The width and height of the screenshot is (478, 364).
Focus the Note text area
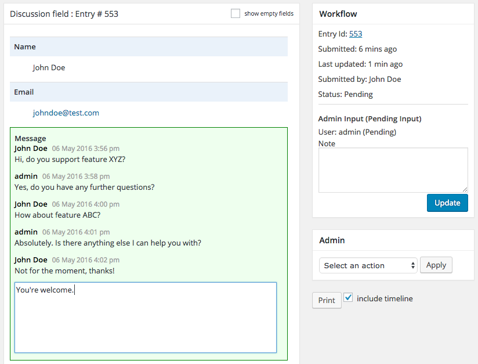pyautogui.click(x=393, y=170)
